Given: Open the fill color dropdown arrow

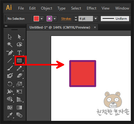Looking at the screenshot, I should [42, 19].
